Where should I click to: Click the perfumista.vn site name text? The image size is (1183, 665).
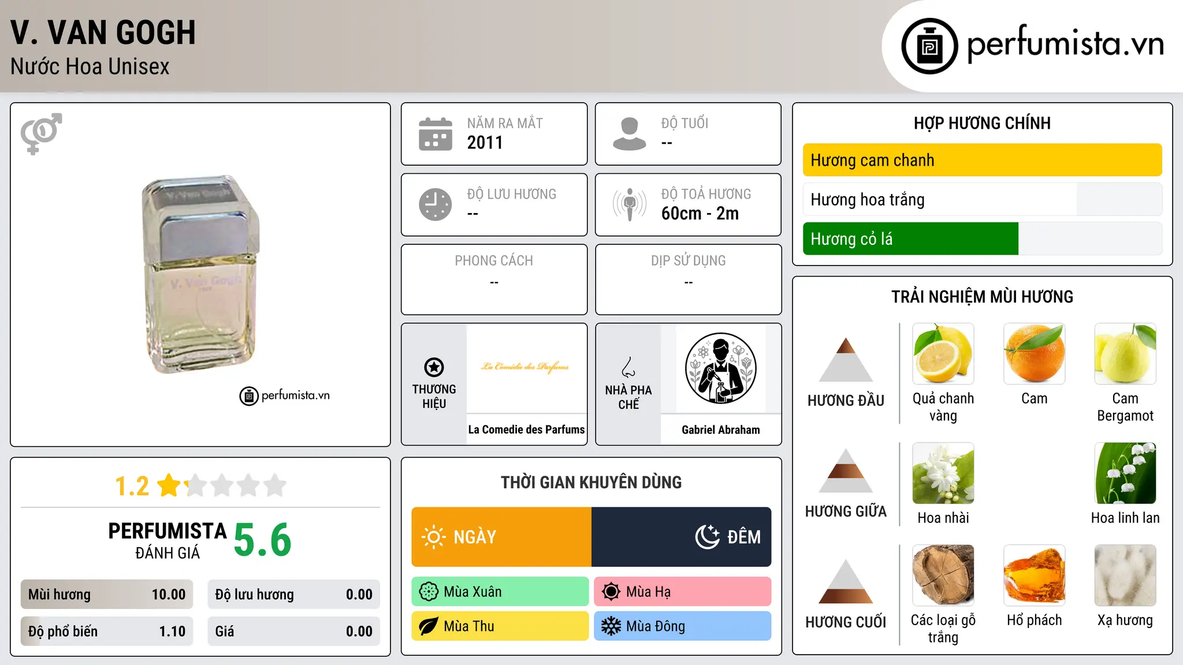tap(1065, 44)
